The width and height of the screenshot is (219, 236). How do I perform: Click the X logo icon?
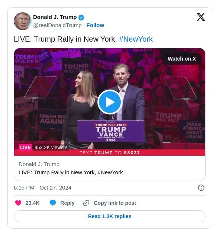[201, 17]
